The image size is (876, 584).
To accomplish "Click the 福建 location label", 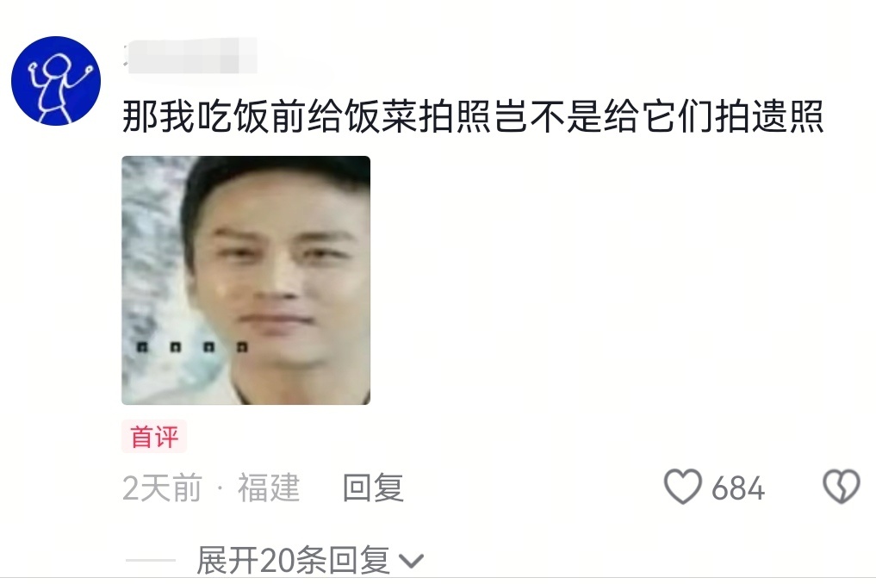I will click(x=269, y=488).
